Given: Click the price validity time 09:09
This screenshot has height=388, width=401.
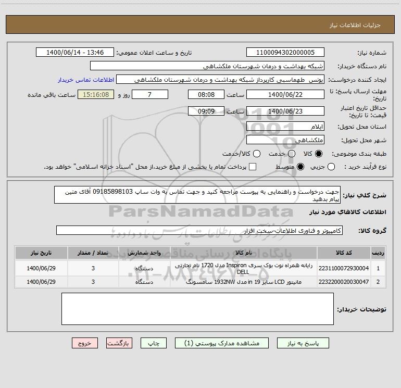Looking at the screenshot, I should click(206, 111).
